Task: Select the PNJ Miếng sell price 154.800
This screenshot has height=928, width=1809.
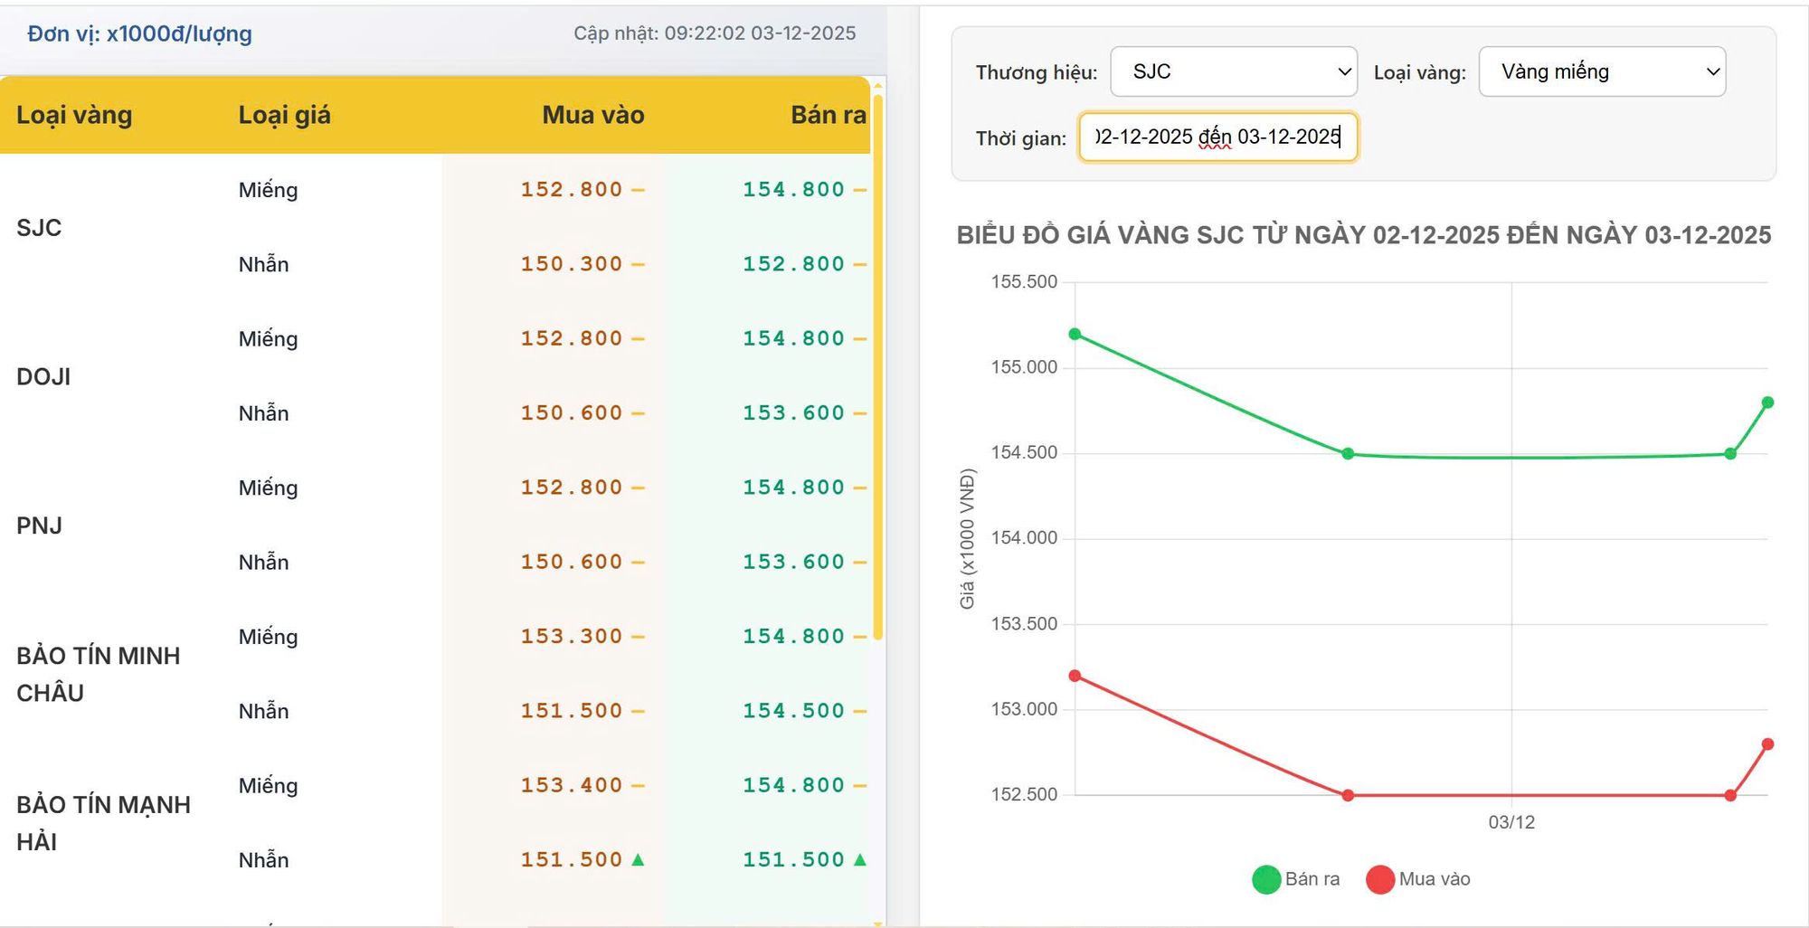Action: [x=793, y=488]
